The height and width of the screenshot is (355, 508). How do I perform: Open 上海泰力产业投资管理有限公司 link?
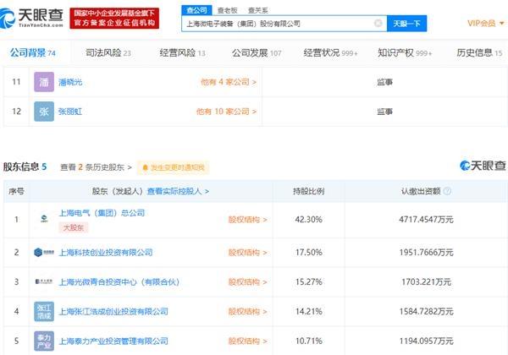tap(113, 341)
